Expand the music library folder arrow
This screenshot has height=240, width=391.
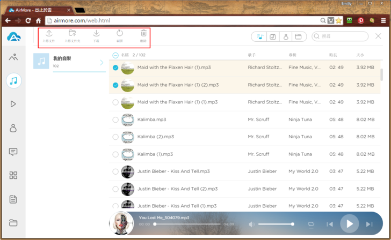click(x=101, y=63)
